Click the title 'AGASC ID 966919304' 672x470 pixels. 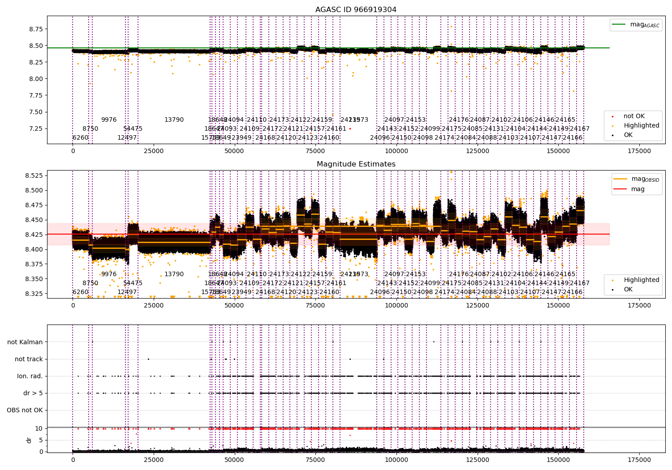tap(356, 10)
